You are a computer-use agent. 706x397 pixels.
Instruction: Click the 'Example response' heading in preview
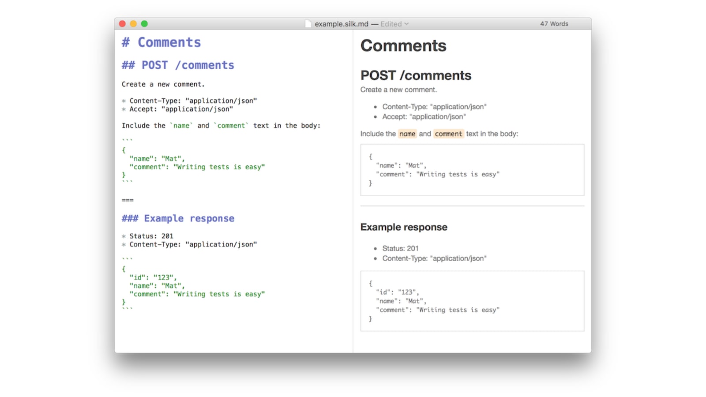coord(404,227)
